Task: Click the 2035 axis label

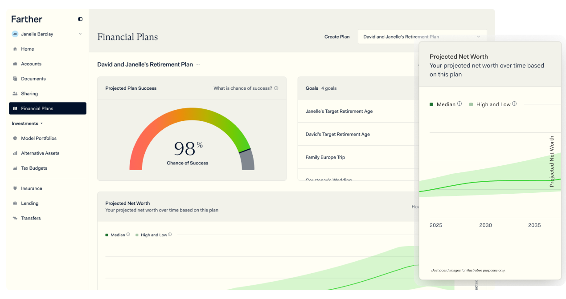Action: [534, 225]
